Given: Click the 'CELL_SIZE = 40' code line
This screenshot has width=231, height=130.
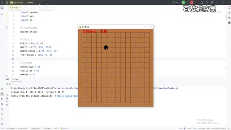Looking at the screenshot, I should click(x=30, y=71).
